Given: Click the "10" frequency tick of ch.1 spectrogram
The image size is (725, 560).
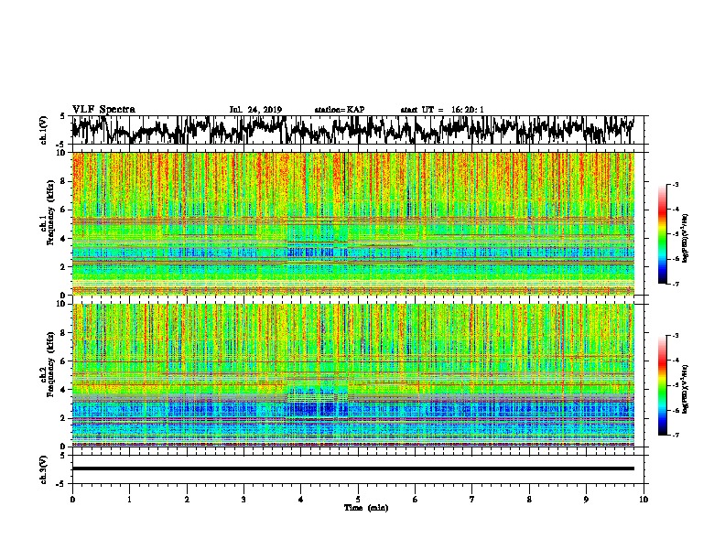Looking at the screenshot, I should [62, 153].
